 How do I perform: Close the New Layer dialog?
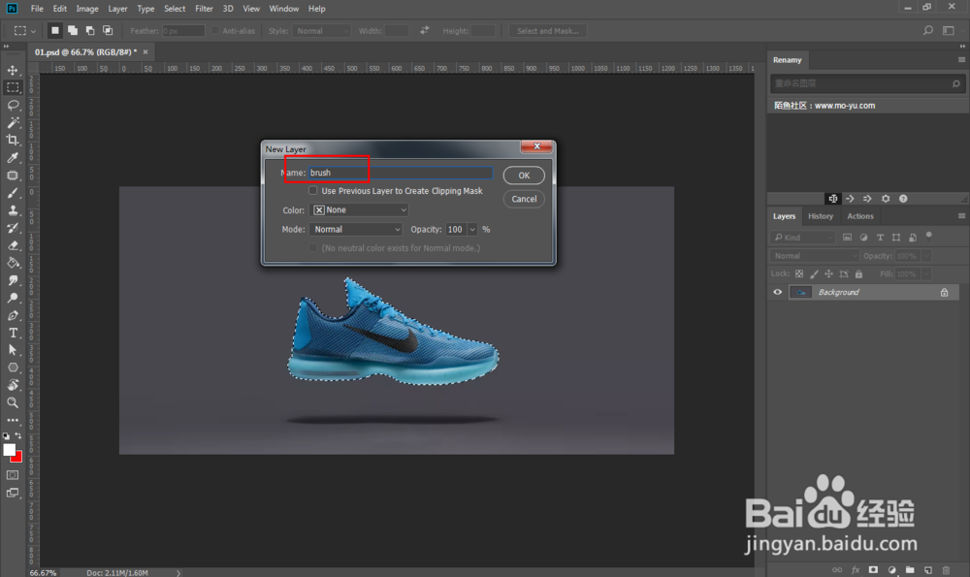536,146
